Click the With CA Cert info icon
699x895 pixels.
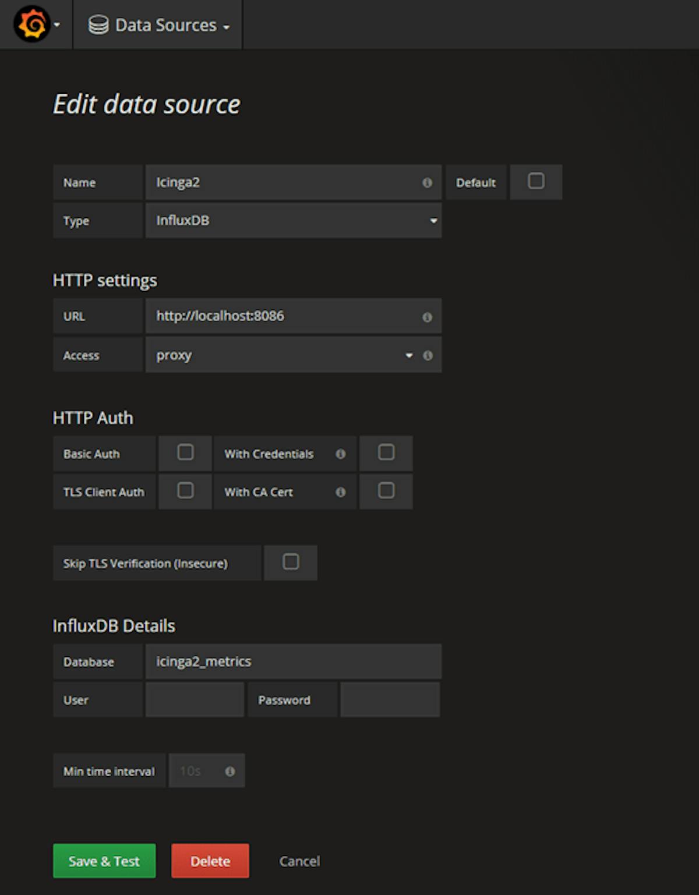click(x=341, y=493)
